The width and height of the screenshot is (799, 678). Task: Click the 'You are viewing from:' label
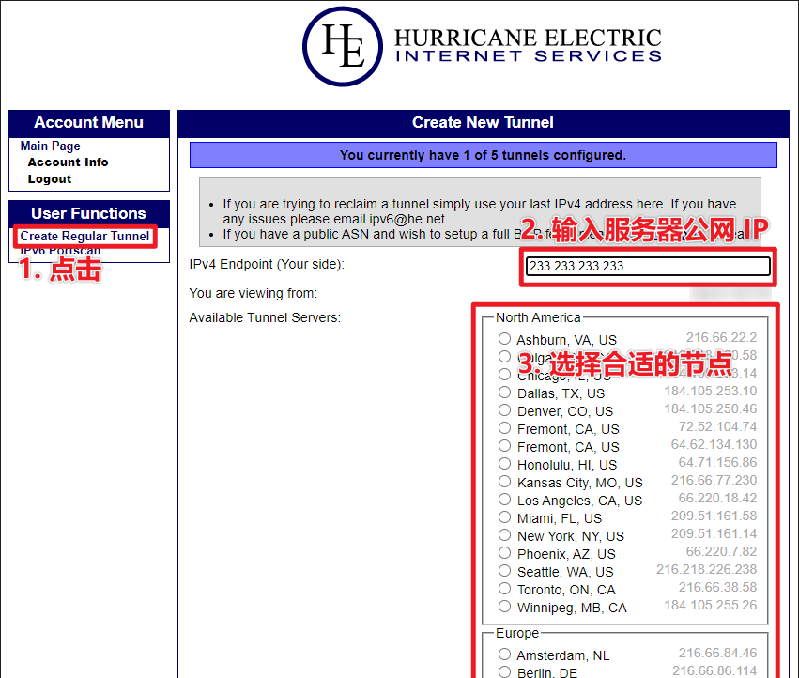(x=254, y=293)
